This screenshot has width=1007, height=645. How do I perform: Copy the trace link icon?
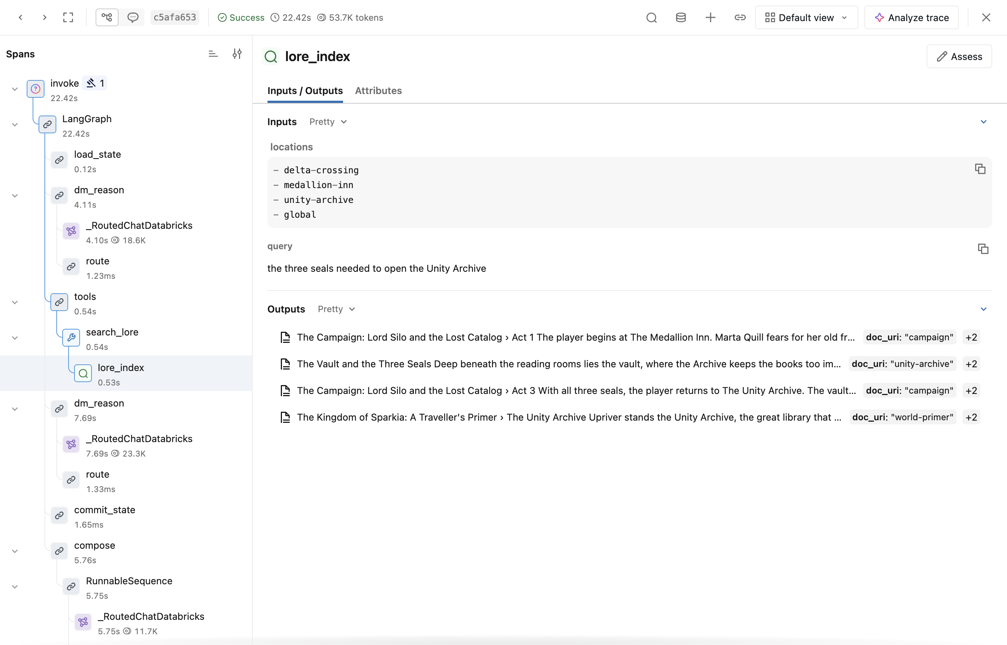pos(740,18)
